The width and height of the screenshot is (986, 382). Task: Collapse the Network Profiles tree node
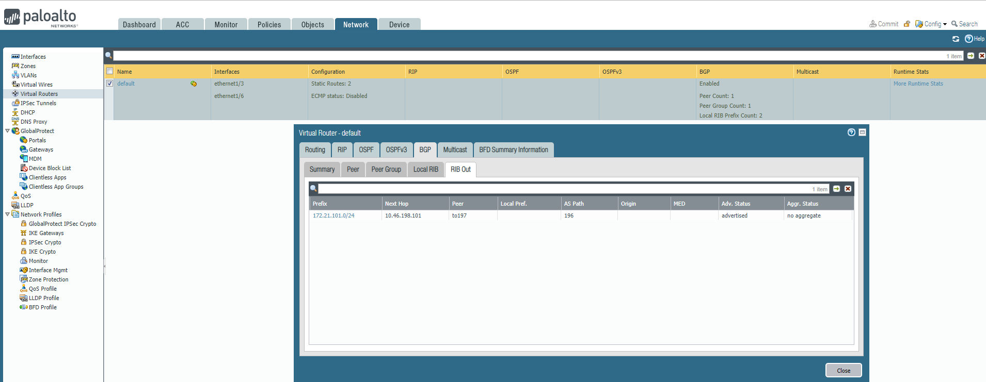pyautogui.click(x=7, y=214)
